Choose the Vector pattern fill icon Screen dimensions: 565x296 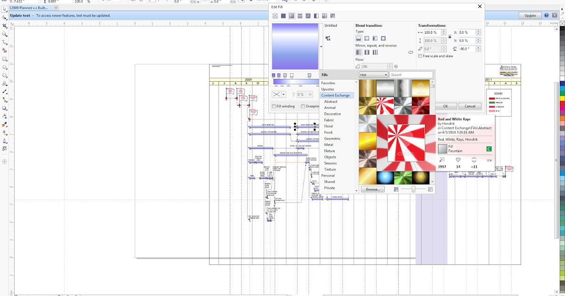[300, 16]
